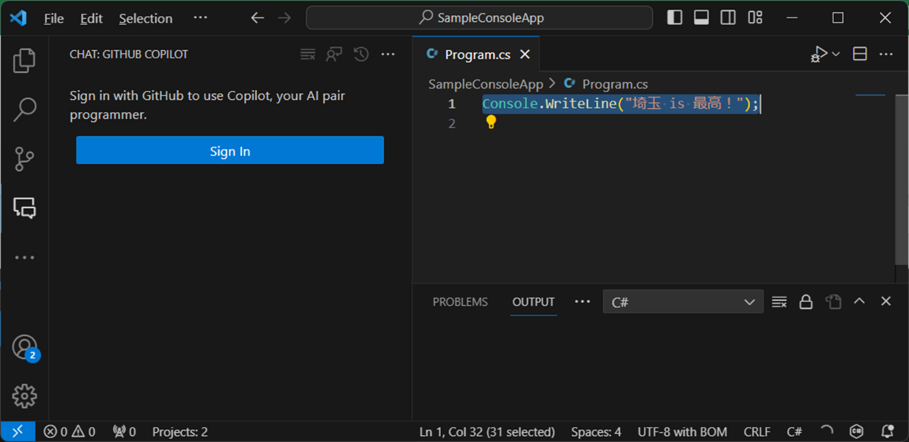Screen dimensions: 909x442
Task: Toggle output auto-scroll lock
Action: point(806,302)
